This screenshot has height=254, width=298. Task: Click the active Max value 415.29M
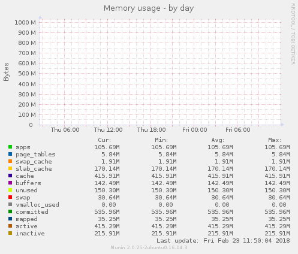tap(277, 226)
